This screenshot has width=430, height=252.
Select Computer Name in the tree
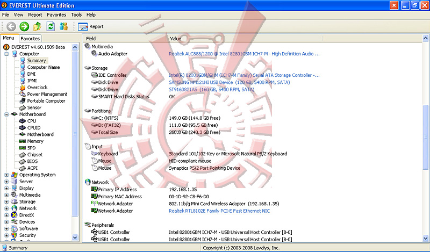tap(44, 67)
